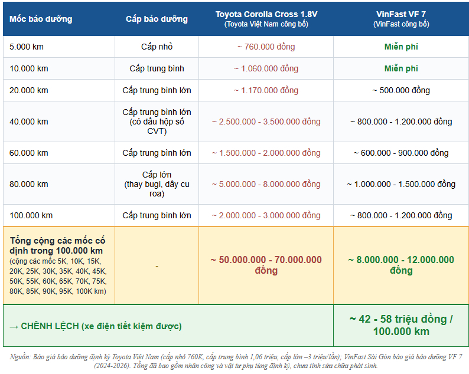Click the '10.000 km' row label
Viewport: 469px width, 374px height.
[x=29, y=68]
